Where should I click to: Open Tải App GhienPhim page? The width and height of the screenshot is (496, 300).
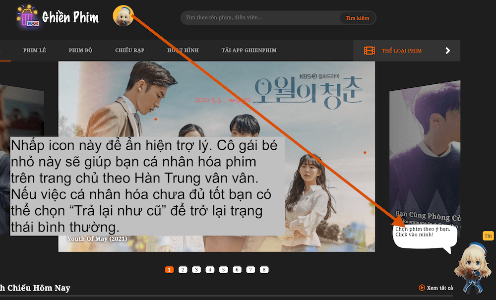(x=249, y=51)
